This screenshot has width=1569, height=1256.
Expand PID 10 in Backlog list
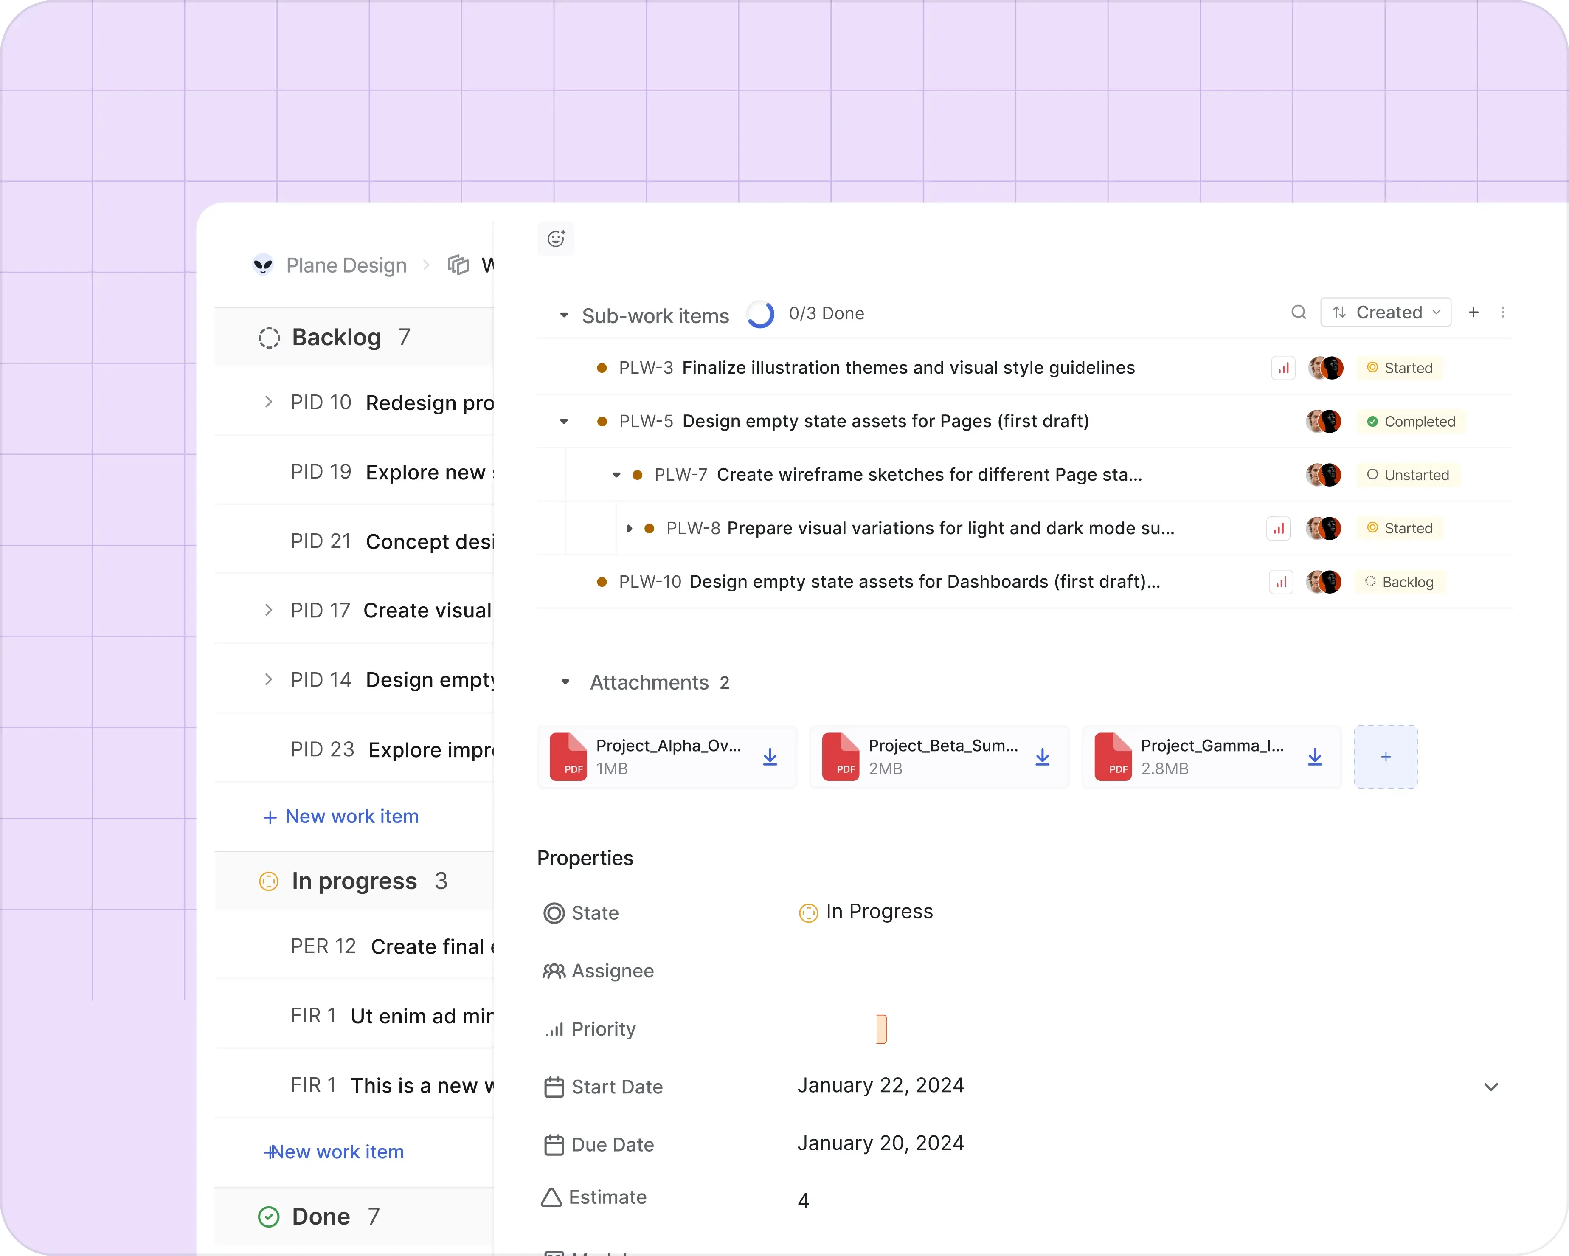[269, 402]
